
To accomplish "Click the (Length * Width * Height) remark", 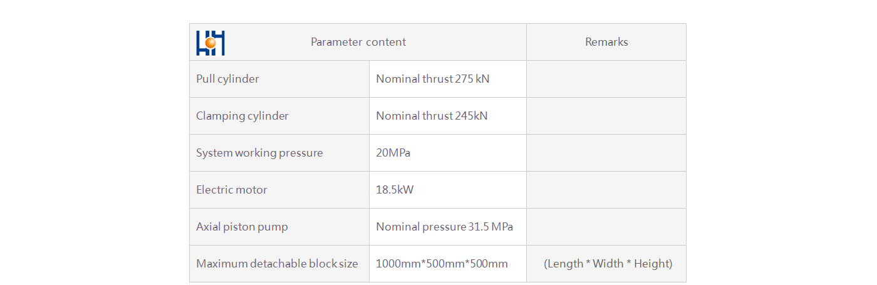I will [x=608, y=264].
